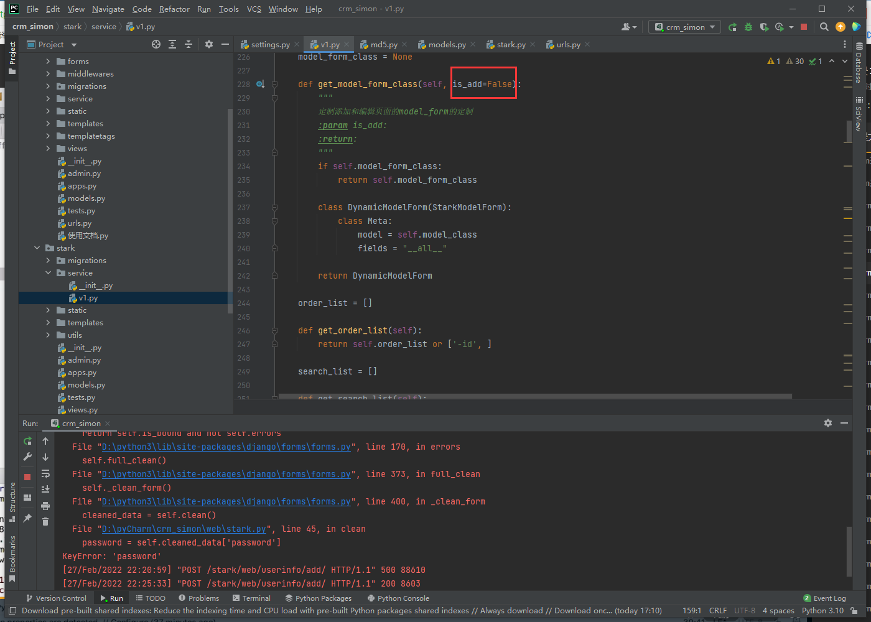Expand the middlewares folder
The image size is (871, 622).
click(x=48, y=74)
